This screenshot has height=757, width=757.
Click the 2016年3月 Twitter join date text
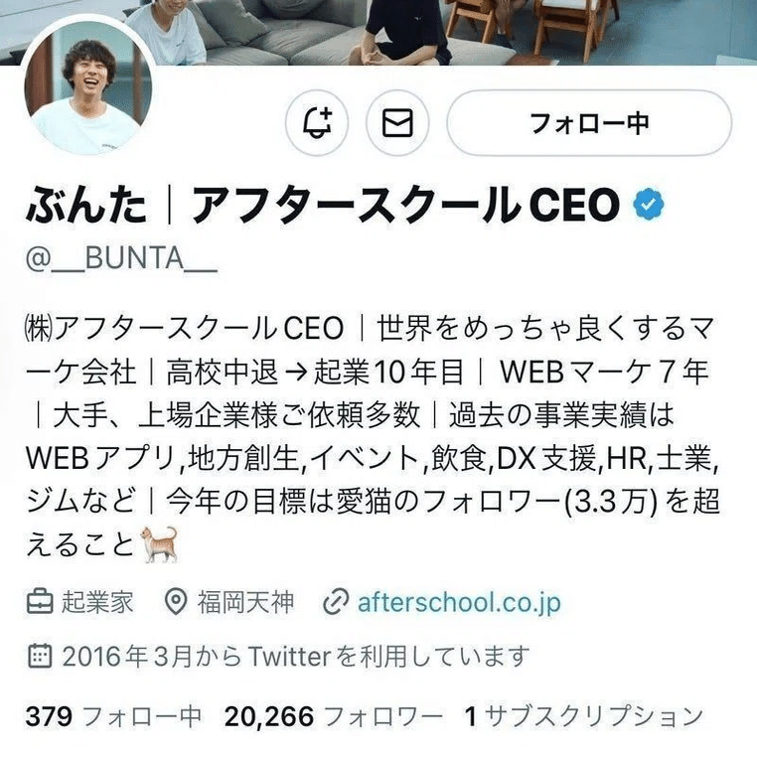pos(296,656)
